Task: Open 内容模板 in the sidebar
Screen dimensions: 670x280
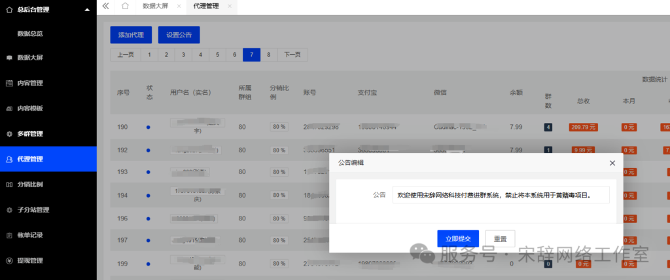Action: [48, 109]
